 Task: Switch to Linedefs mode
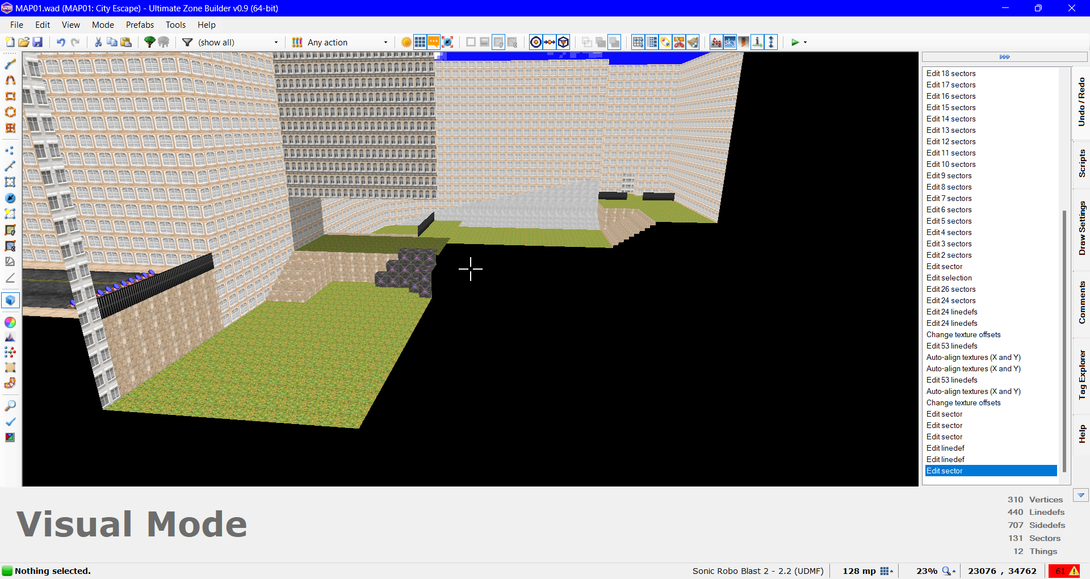point(10,166)
